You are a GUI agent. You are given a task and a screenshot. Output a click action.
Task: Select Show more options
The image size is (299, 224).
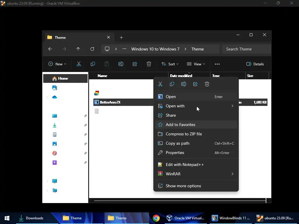pyautogui.click(x=196, y=186)
